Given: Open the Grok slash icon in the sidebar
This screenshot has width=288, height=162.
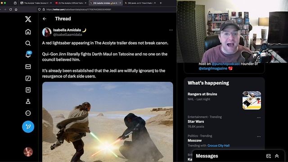Looking at the screenshot, I should [x=28, y=78].
